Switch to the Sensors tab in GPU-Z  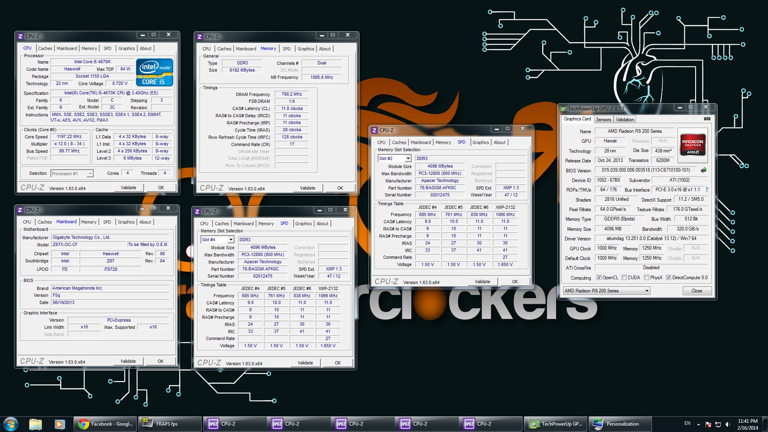tap(603, 119)
